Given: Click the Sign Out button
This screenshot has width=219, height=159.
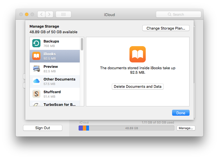Looking at the screenshot, I should 43,128.
